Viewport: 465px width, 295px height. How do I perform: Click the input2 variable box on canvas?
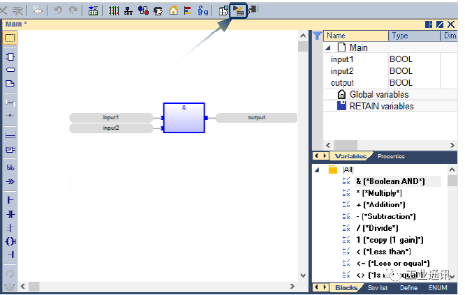111,128
